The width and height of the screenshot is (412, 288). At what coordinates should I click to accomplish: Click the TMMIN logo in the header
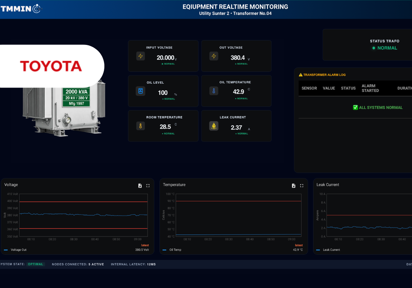point(21,9)
